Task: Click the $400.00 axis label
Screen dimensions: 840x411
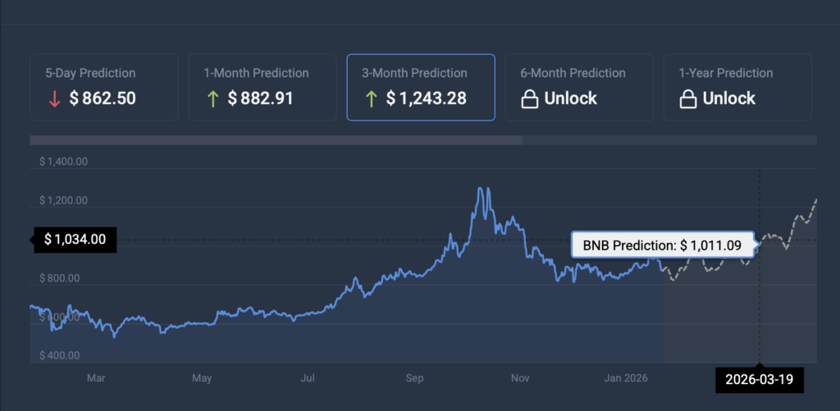Action: click(x=59, y=356)
